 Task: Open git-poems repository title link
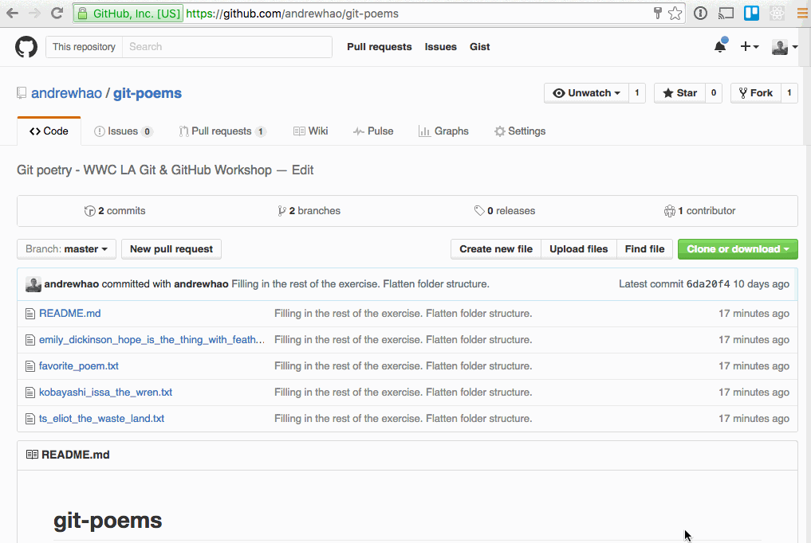[x=148, y=93]
